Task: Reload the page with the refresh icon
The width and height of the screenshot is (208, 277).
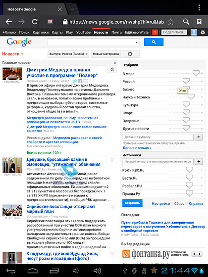Action: pyautogui.click(x=35, y=22)
